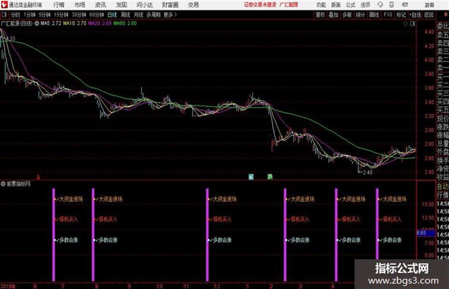The image size is (449, 289).
Task: Click the Tongdaxin red logo icon
Action: click(x=4, y=5)
